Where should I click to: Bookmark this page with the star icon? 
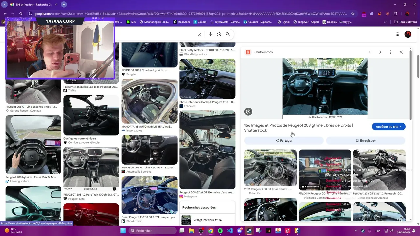point(353,14)
